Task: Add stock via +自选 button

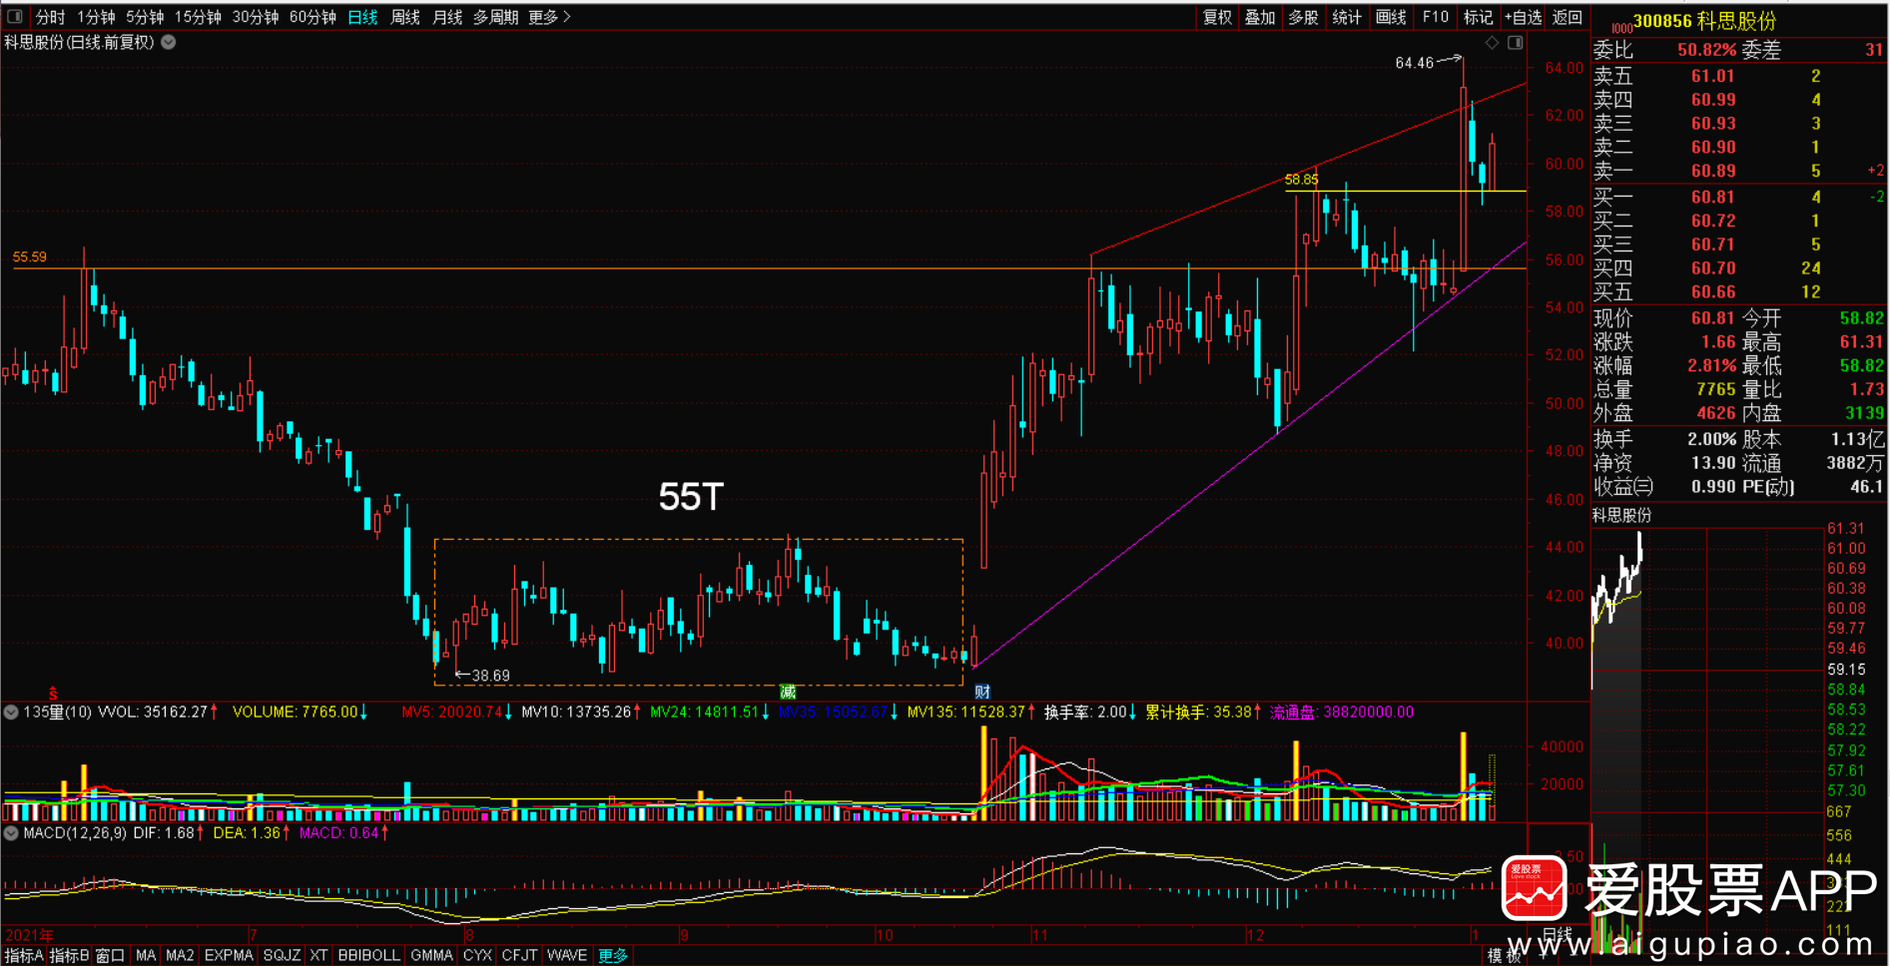Action: 1523,17
